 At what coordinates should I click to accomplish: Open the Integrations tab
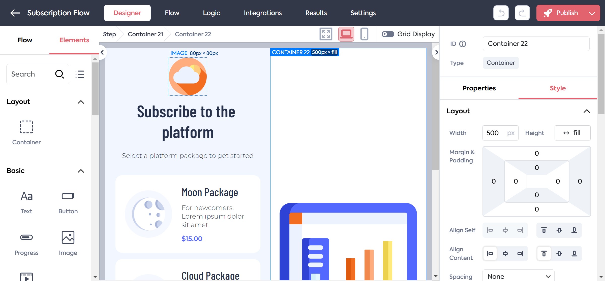[x=263, y=13]
